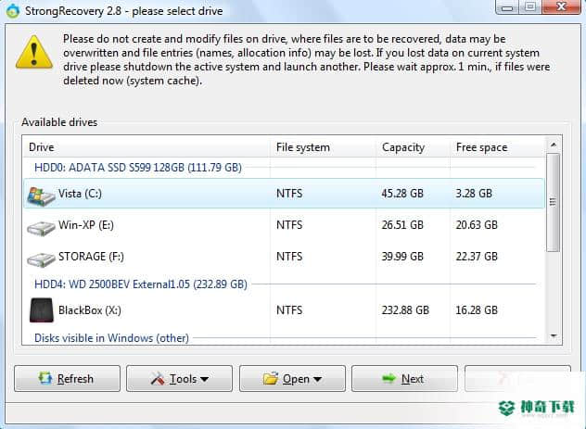Viewport: 586px width, 429px height.
Task: Click NTFS in the BlackBox (X:) row
Action: (289, 309)
